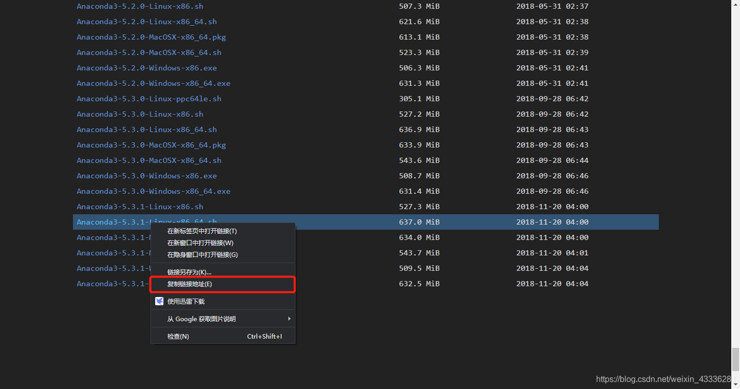This screenshot has width=740, height=389.
Task: Click the 509.5 MiB size value
Action: tap(419, 268)
